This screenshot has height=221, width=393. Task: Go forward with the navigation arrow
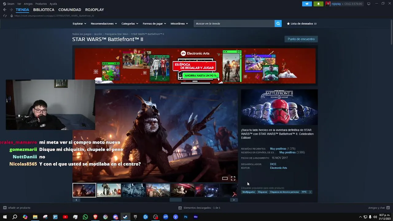click(11, 10)
